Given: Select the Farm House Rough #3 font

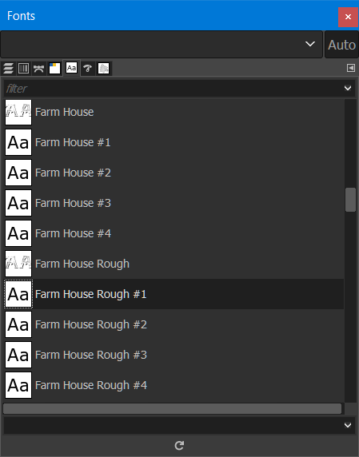Looking at the screenshot, I should (174, 355).
